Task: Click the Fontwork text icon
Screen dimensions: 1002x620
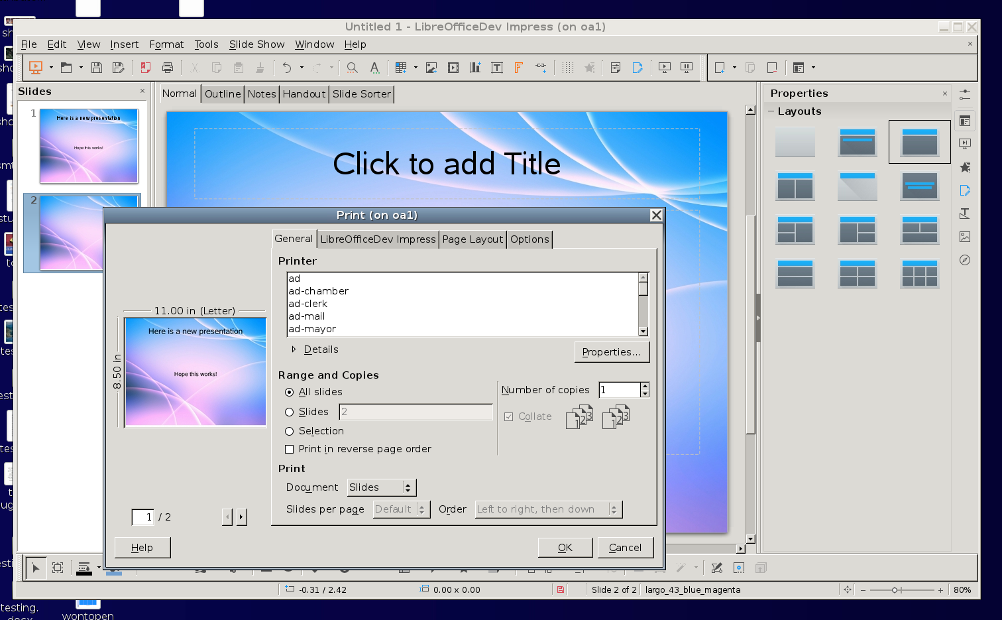Action: click(519, 68)
